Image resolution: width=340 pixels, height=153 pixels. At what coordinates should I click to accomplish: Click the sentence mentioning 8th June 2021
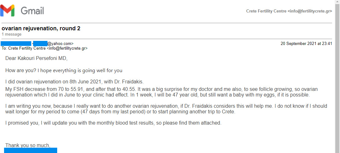click(x=75, y=82)
